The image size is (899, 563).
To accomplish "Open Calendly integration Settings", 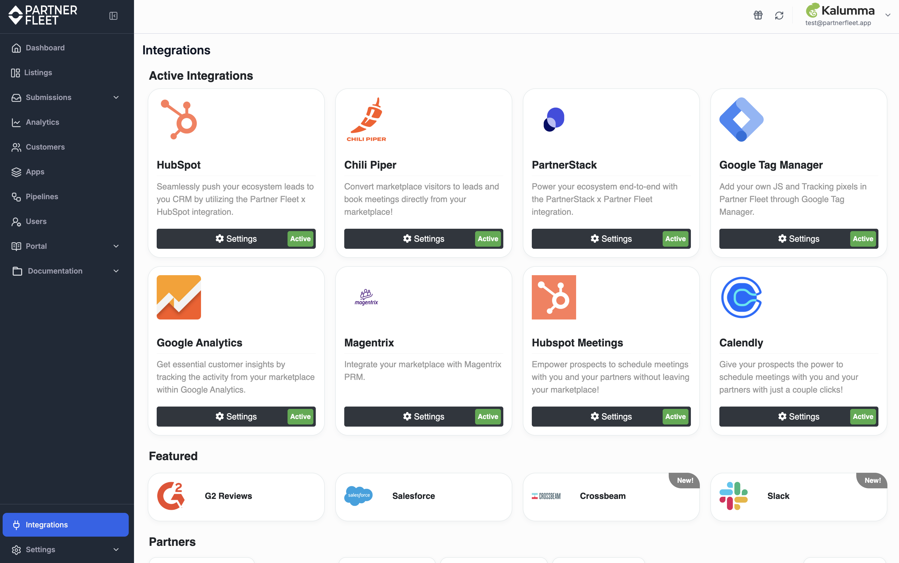I will [799, 417].
